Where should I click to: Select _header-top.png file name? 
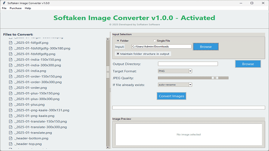tap(28, 144)
